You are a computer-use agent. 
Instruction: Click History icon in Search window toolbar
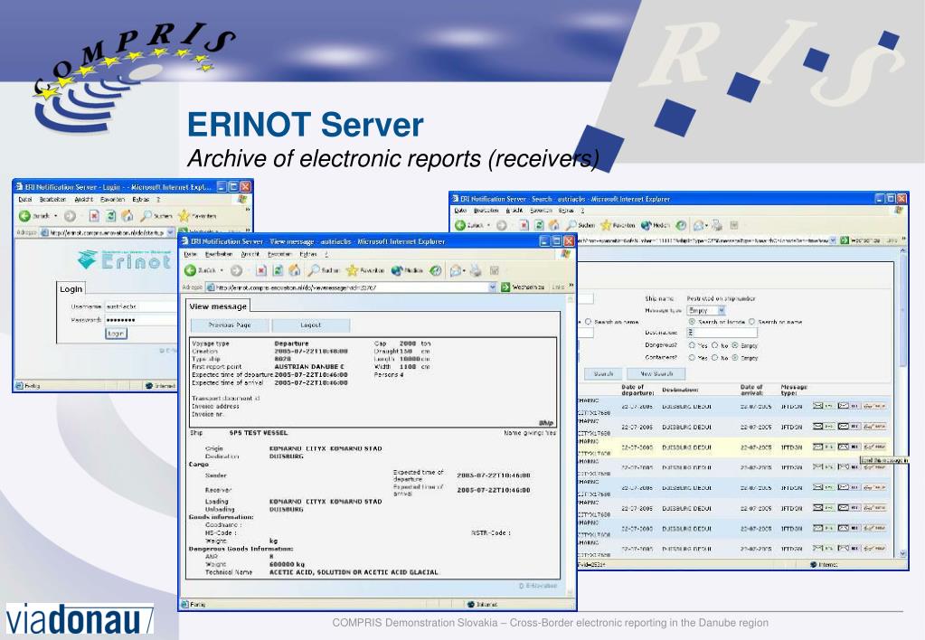tap(681, 225)
